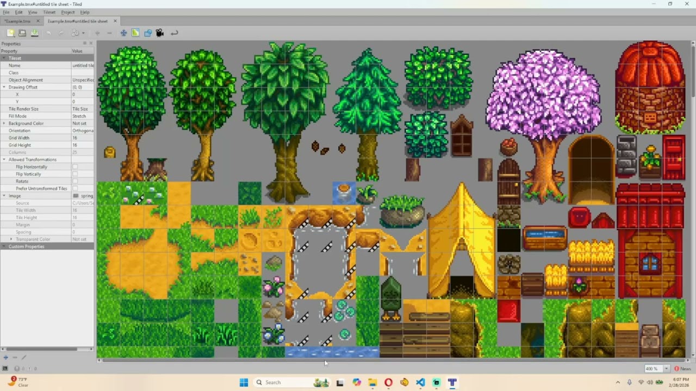Enable the Prefer Untransformed Tiles checkbox
The image size is (696, 391).
tap(75, 188)
